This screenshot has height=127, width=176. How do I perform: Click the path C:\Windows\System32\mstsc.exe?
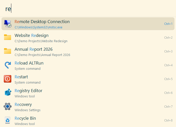coord(38,27)
